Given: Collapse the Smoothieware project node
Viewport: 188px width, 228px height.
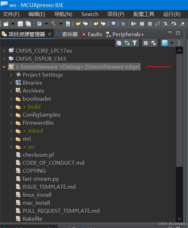Looking at the screenshot, I should coord(4,67).
